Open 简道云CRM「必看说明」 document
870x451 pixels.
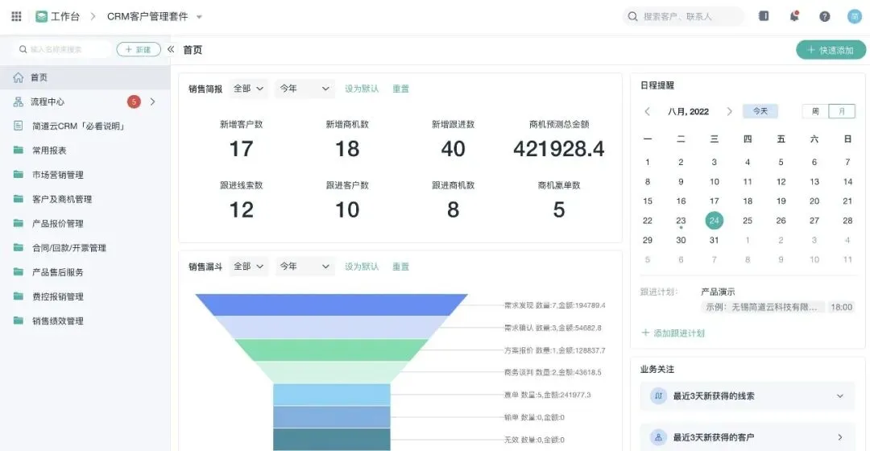[x=85, y=126]
